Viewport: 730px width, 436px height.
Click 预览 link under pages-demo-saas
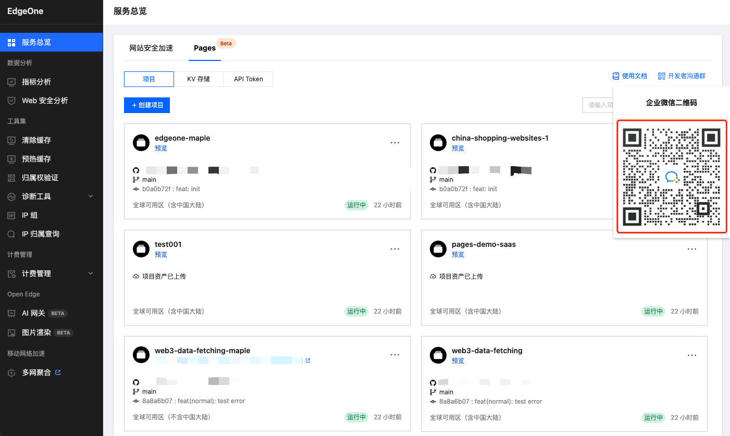click(457, 255)
